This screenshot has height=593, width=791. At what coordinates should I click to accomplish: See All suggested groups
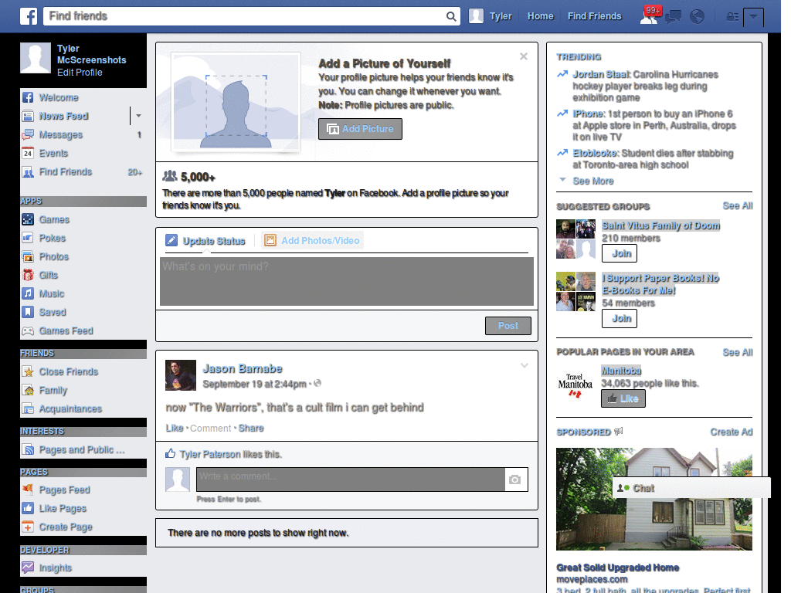tap(737, 205)
